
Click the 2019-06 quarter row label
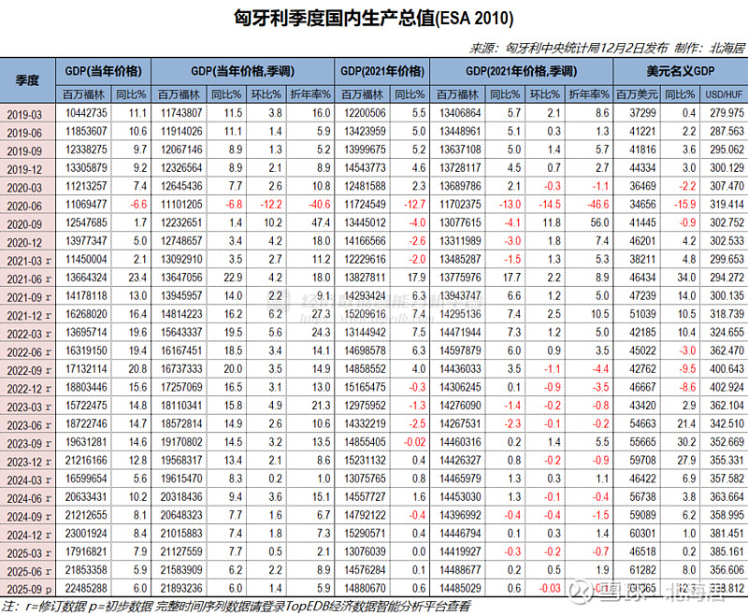[x=24, y=133]
